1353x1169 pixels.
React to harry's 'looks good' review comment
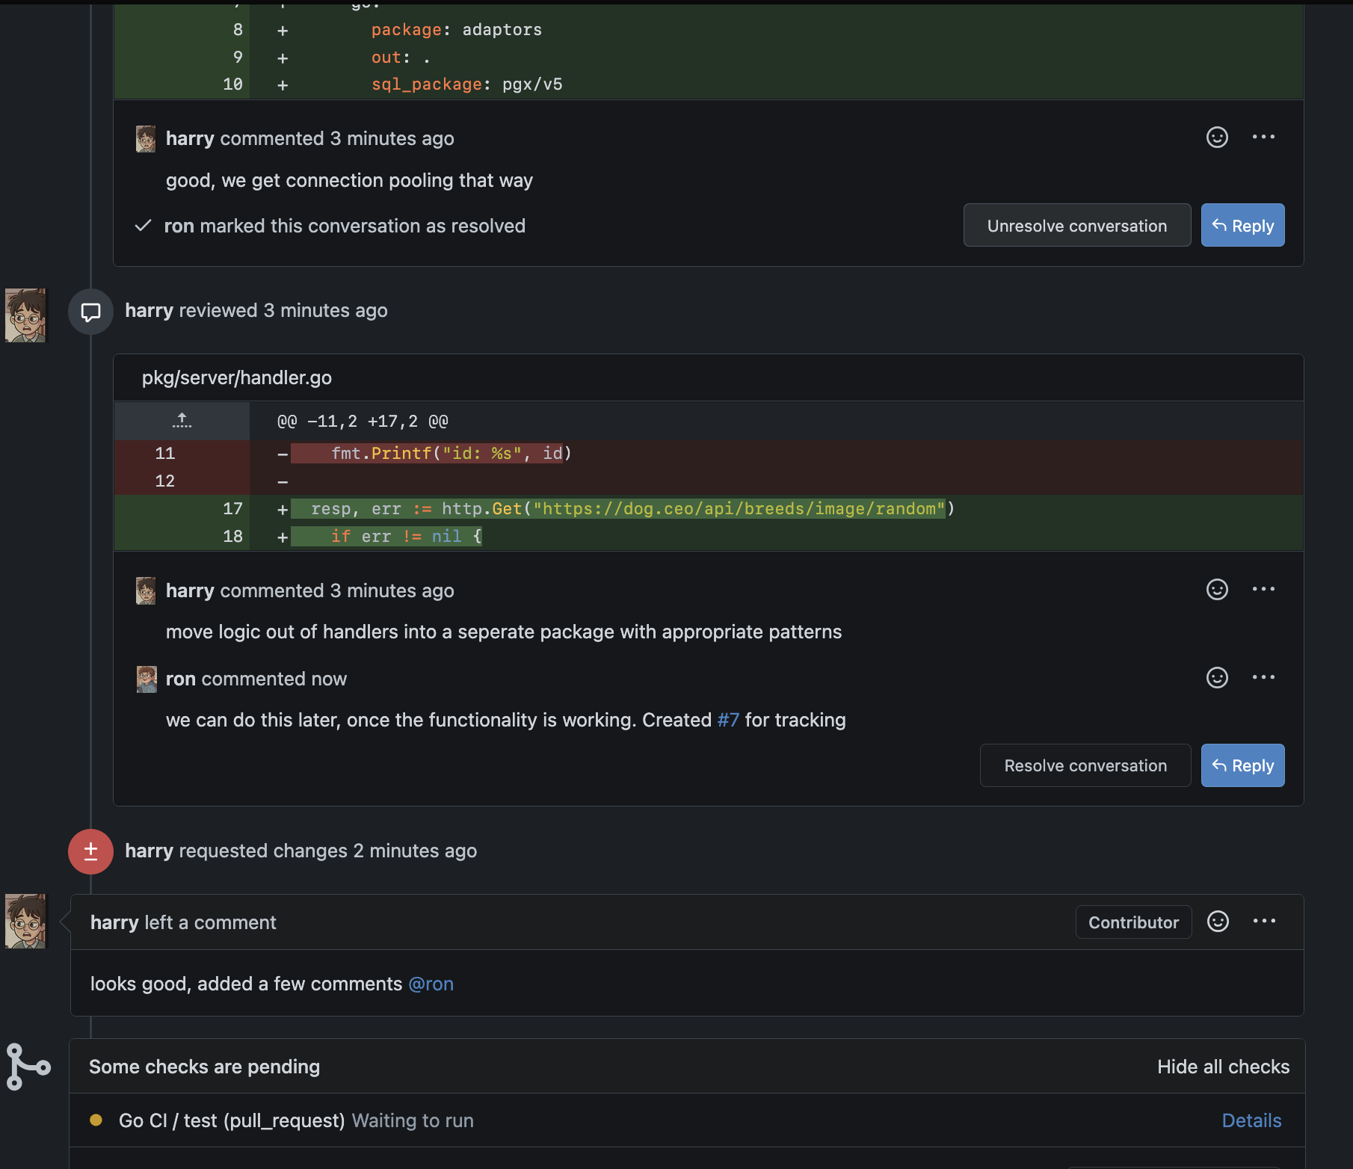coord(1218,922)
